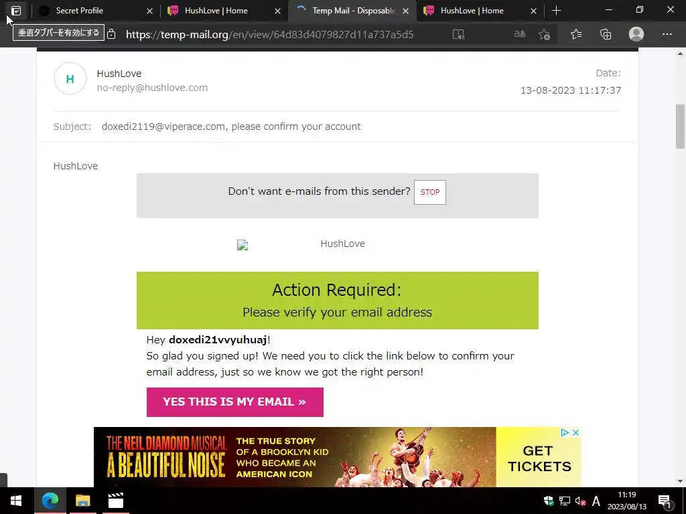This screenshot has height=514, width=686.
Task: Click the site lock security icon
Action: coord(111,34)
